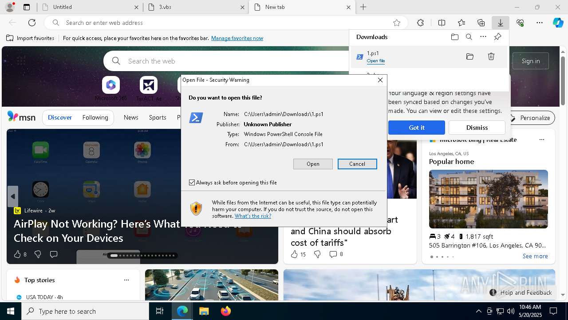
Task: Open Help and Feedback
Action: [x=521, y=292]
